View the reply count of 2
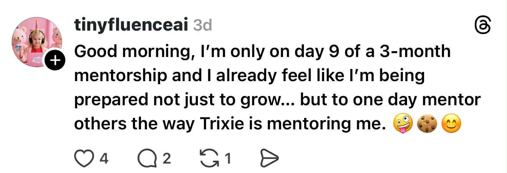This screenshot has height=173, width=507. pyautogui.click(x=166, y=158)
